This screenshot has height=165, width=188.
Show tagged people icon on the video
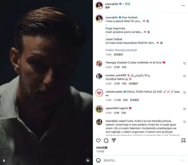[4, 160]
